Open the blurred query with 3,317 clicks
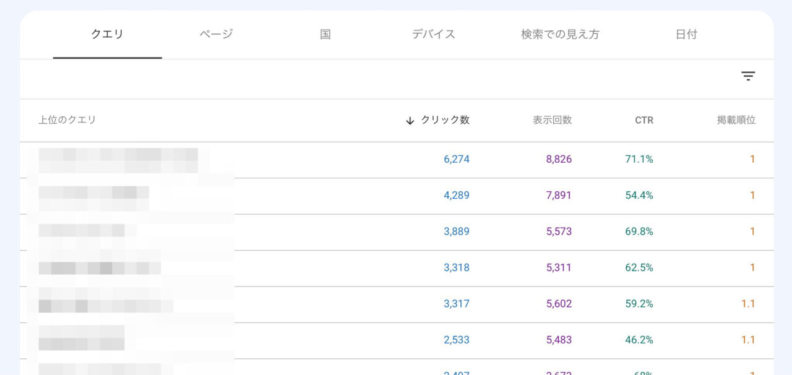Screen dimensions: 792x375 tap(105, 304)
